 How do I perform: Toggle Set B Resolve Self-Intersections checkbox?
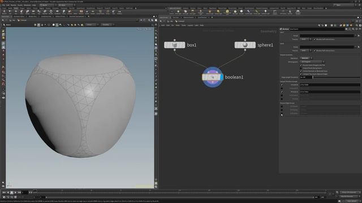(x=314, y=51)
